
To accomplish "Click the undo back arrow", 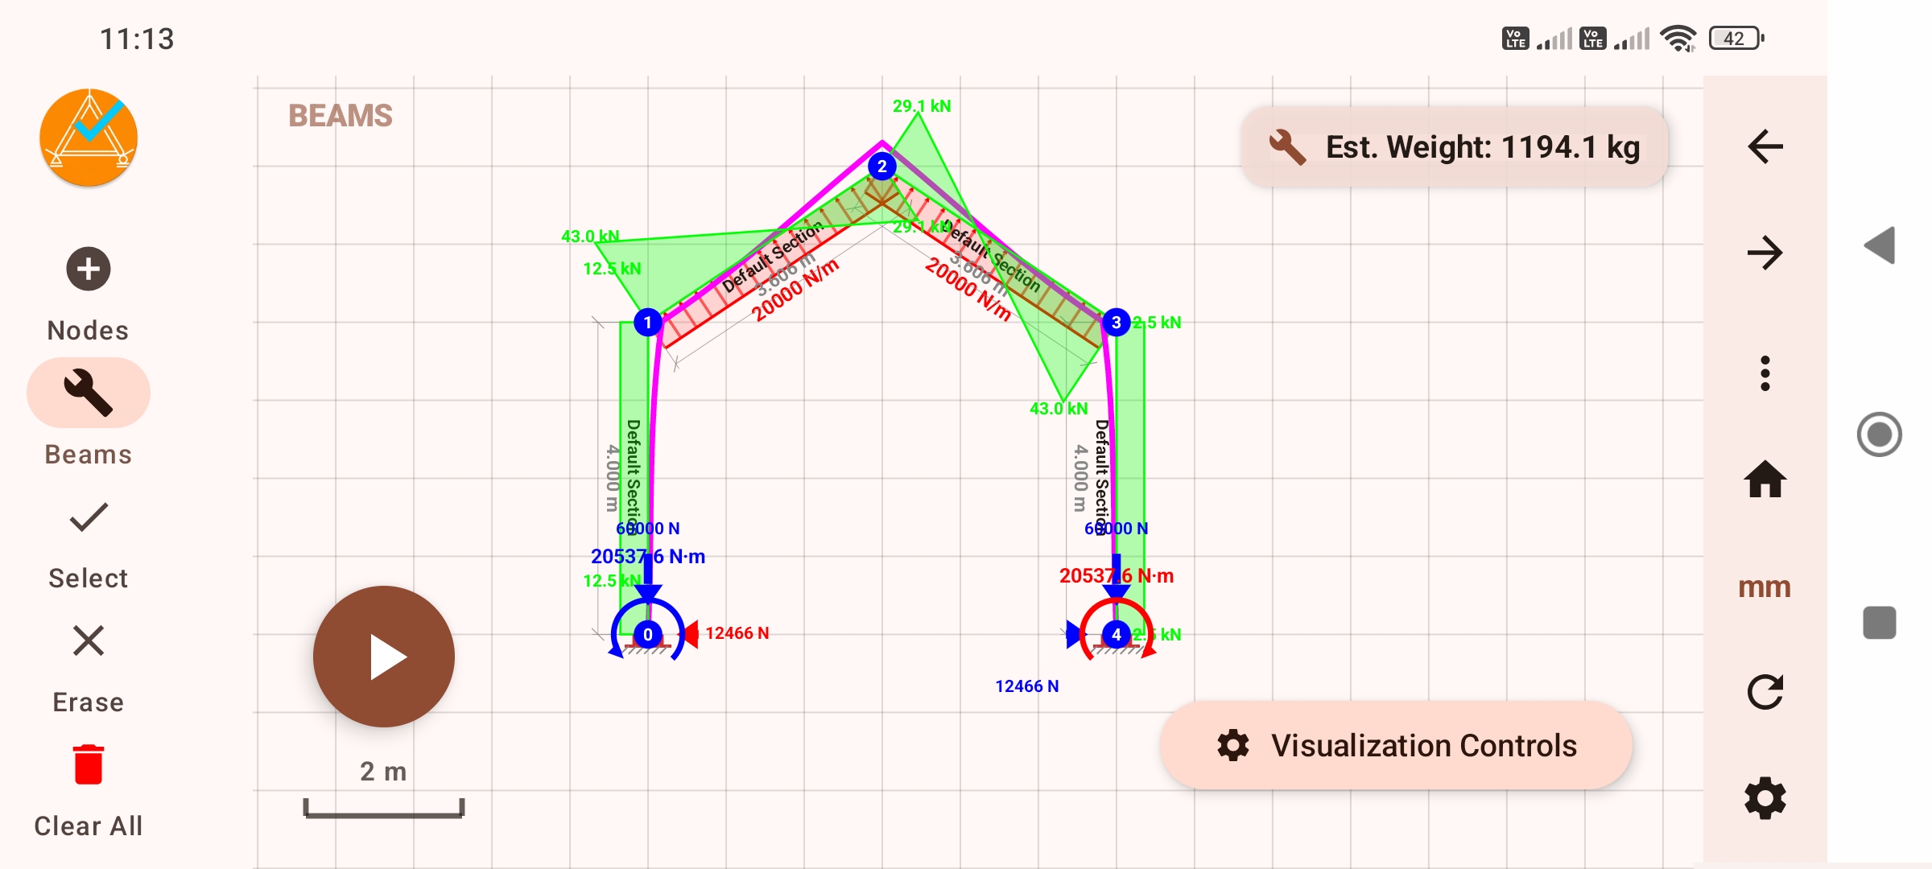I will click(1765, 146).
